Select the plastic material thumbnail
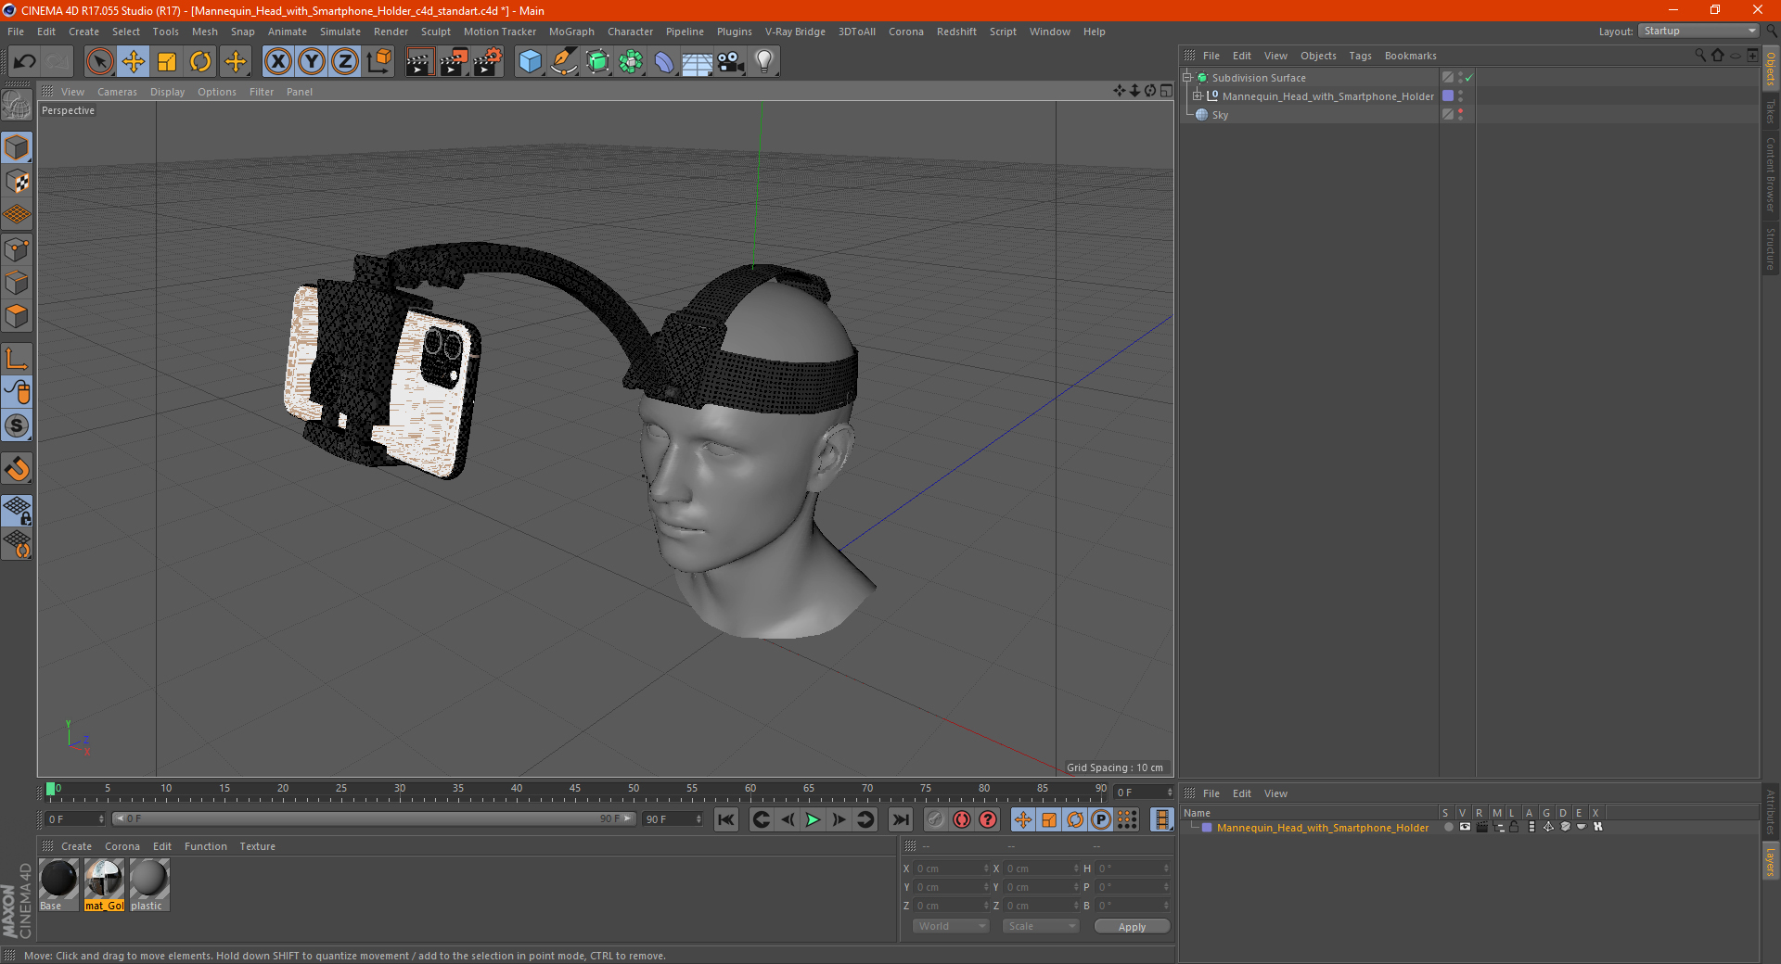This screenshot has width=1781, height=964. tap(148, 884)
